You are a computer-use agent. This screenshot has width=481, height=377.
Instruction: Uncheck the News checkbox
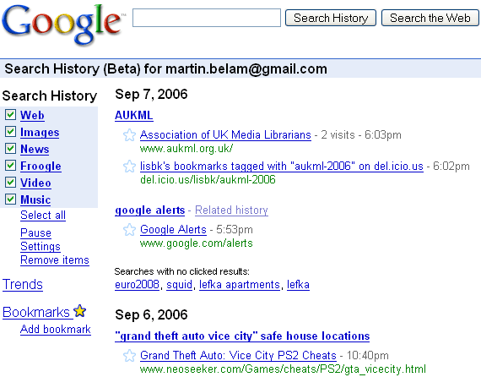[10, 149]
